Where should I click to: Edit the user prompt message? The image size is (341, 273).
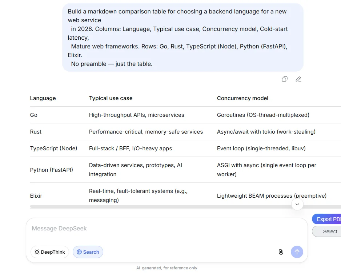tap(298, 79)
